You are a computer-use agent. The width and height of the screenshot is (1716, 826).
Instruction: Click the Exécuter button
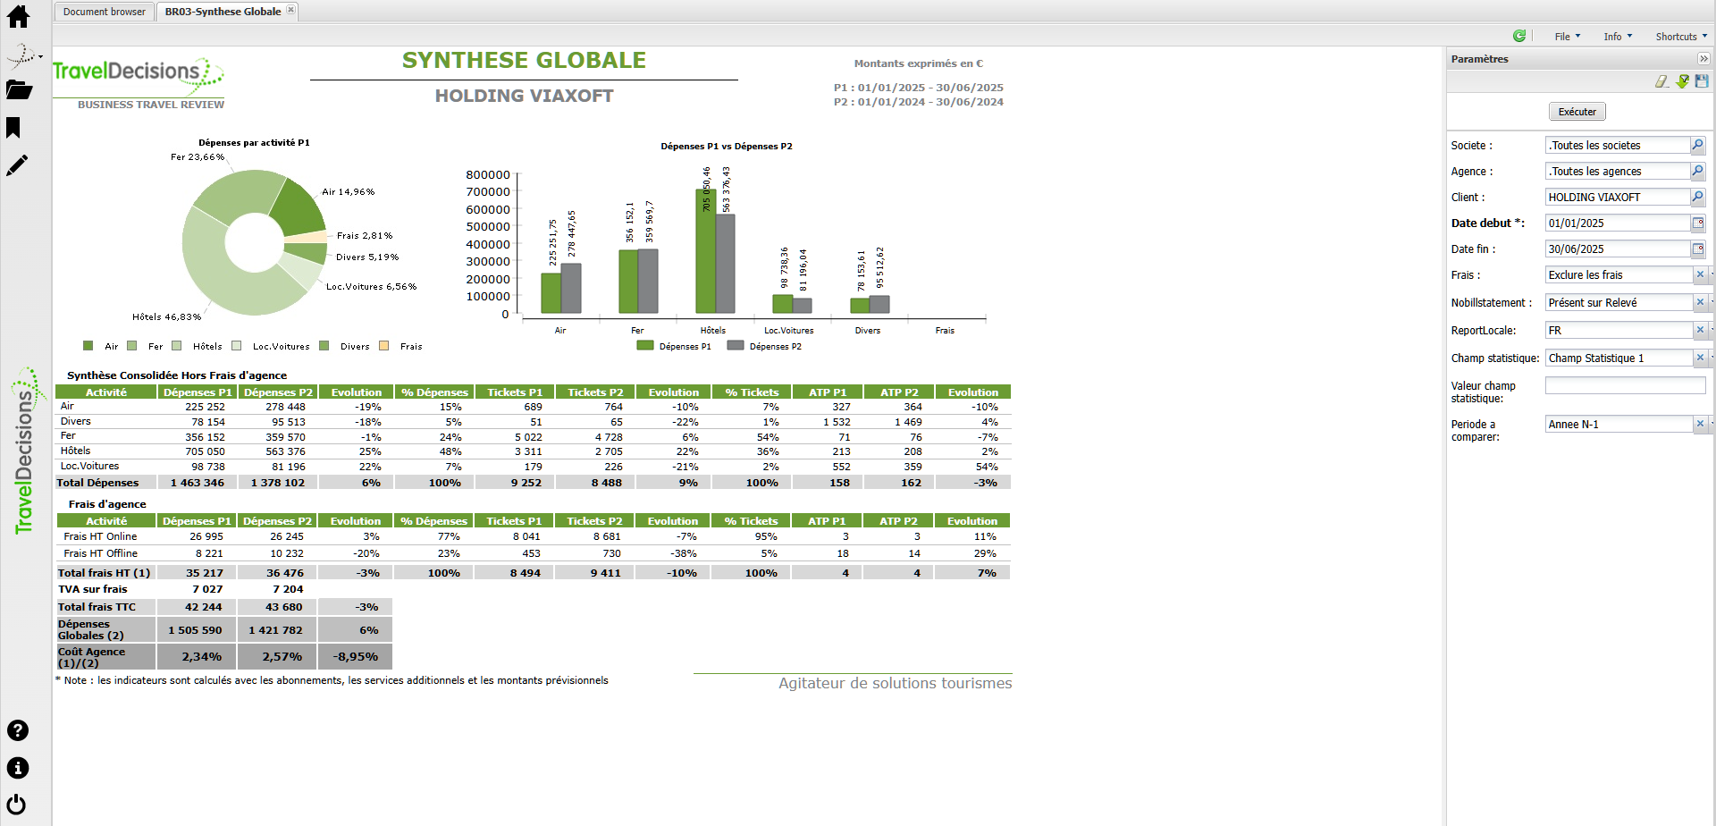pos(1577,112)
